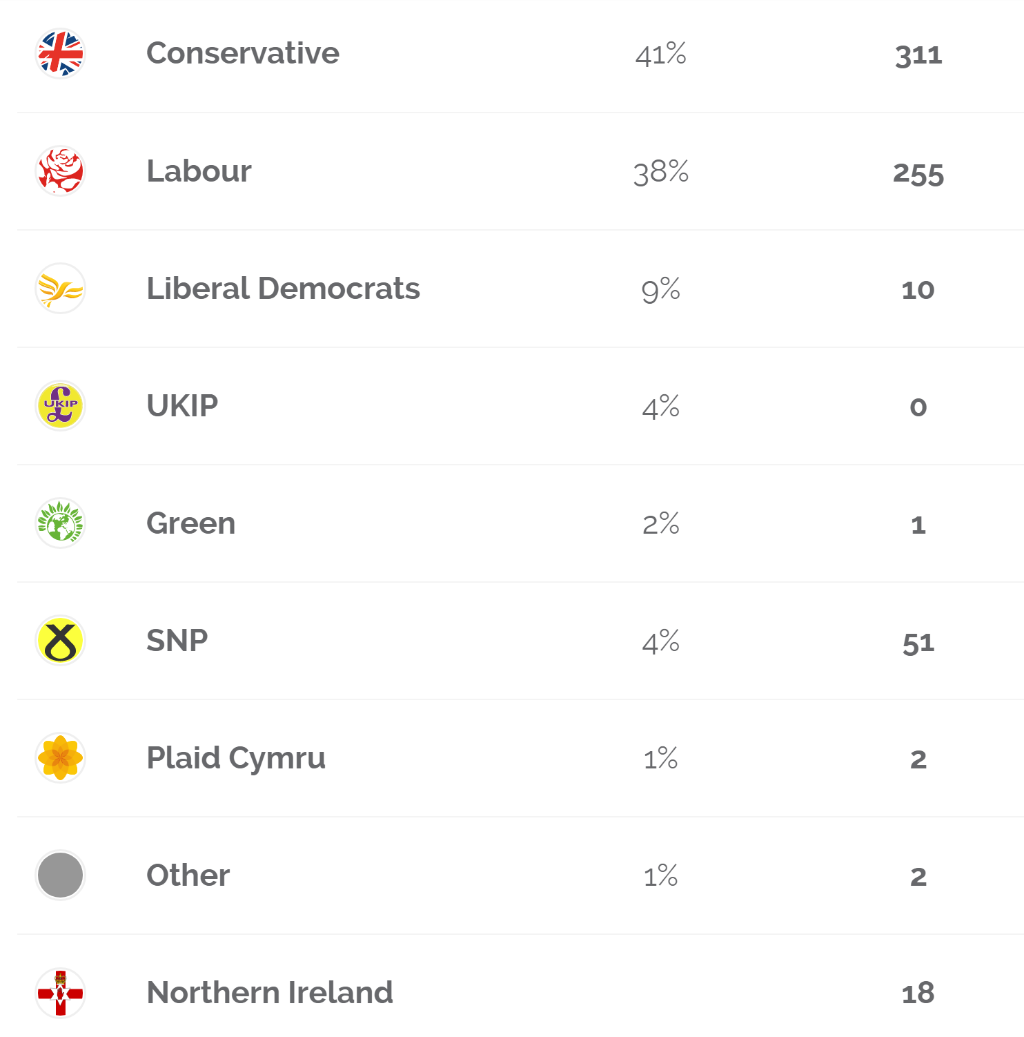This screenshot has height=1037, width=1024.
Task: Click the SNP yellow ribbon icon
Action: coord(61,641)
